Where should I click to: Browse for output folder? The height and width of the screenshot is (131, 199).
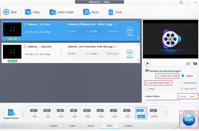point(183,96)
